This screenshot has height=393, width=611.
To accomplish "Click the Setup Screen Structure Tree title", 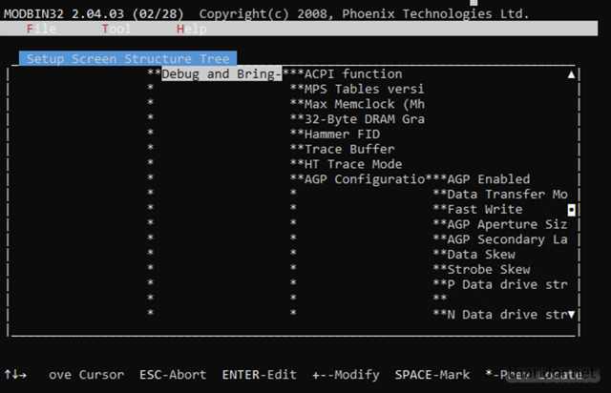I will (128, 58).
